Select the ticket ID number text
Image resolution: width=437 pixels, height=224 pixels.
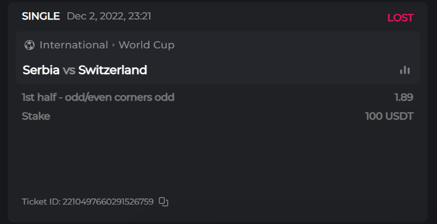[x=109, y=201]
